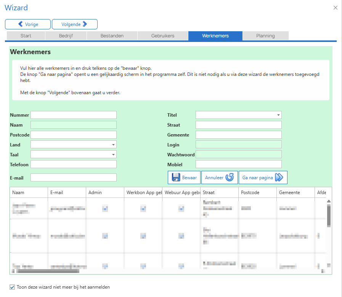Viewport: 342px width, 297px height.
Task: Sort by the Straat column header
Action: coord(220,193)
